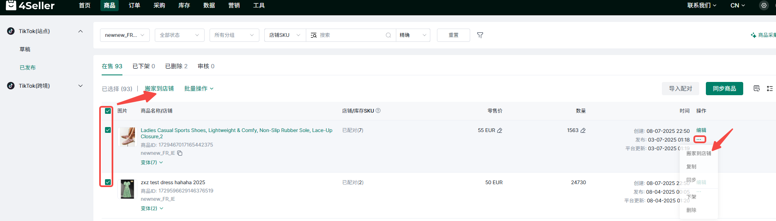Toggle the select-all checkbox in table header
Screen dimensions: 776x221
point(108,111)
